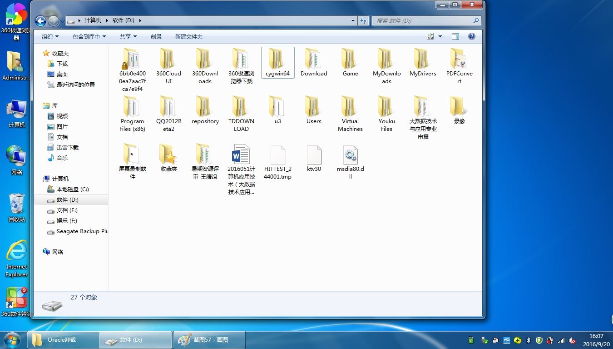Open the Help question mark button
This screenshot has width=613, height=349.
pos(472,36)
